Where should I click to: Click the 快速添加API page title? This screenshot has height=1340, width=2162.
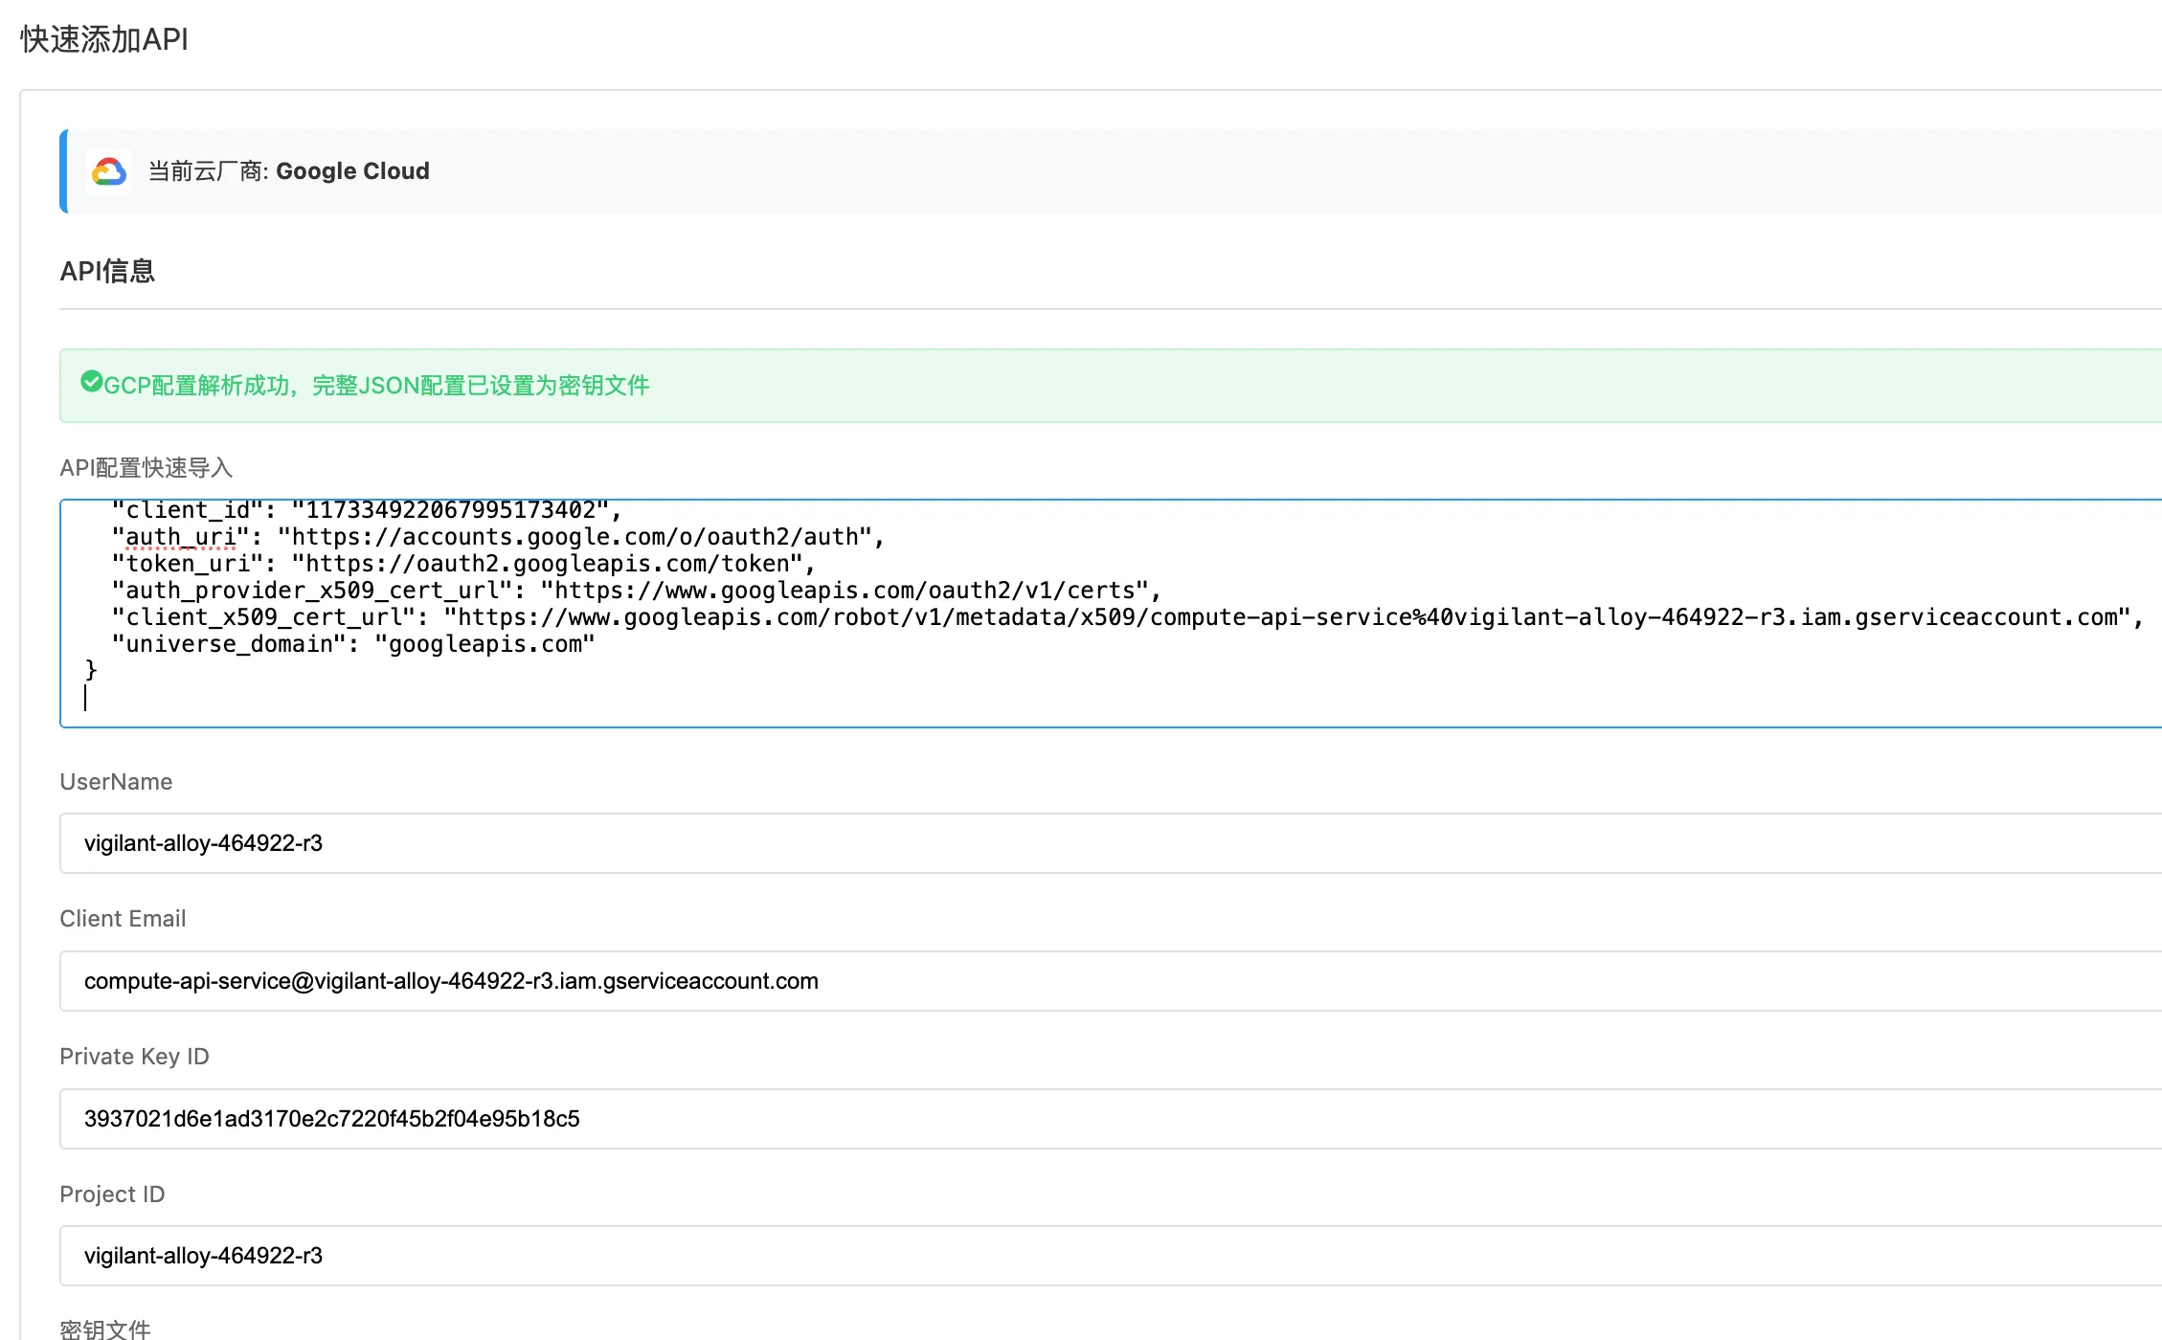click(104, 39)
